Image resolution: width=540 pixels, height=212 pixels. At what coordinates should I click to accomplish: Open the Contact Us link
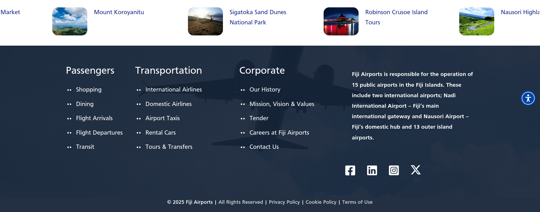tap(264, 147)
